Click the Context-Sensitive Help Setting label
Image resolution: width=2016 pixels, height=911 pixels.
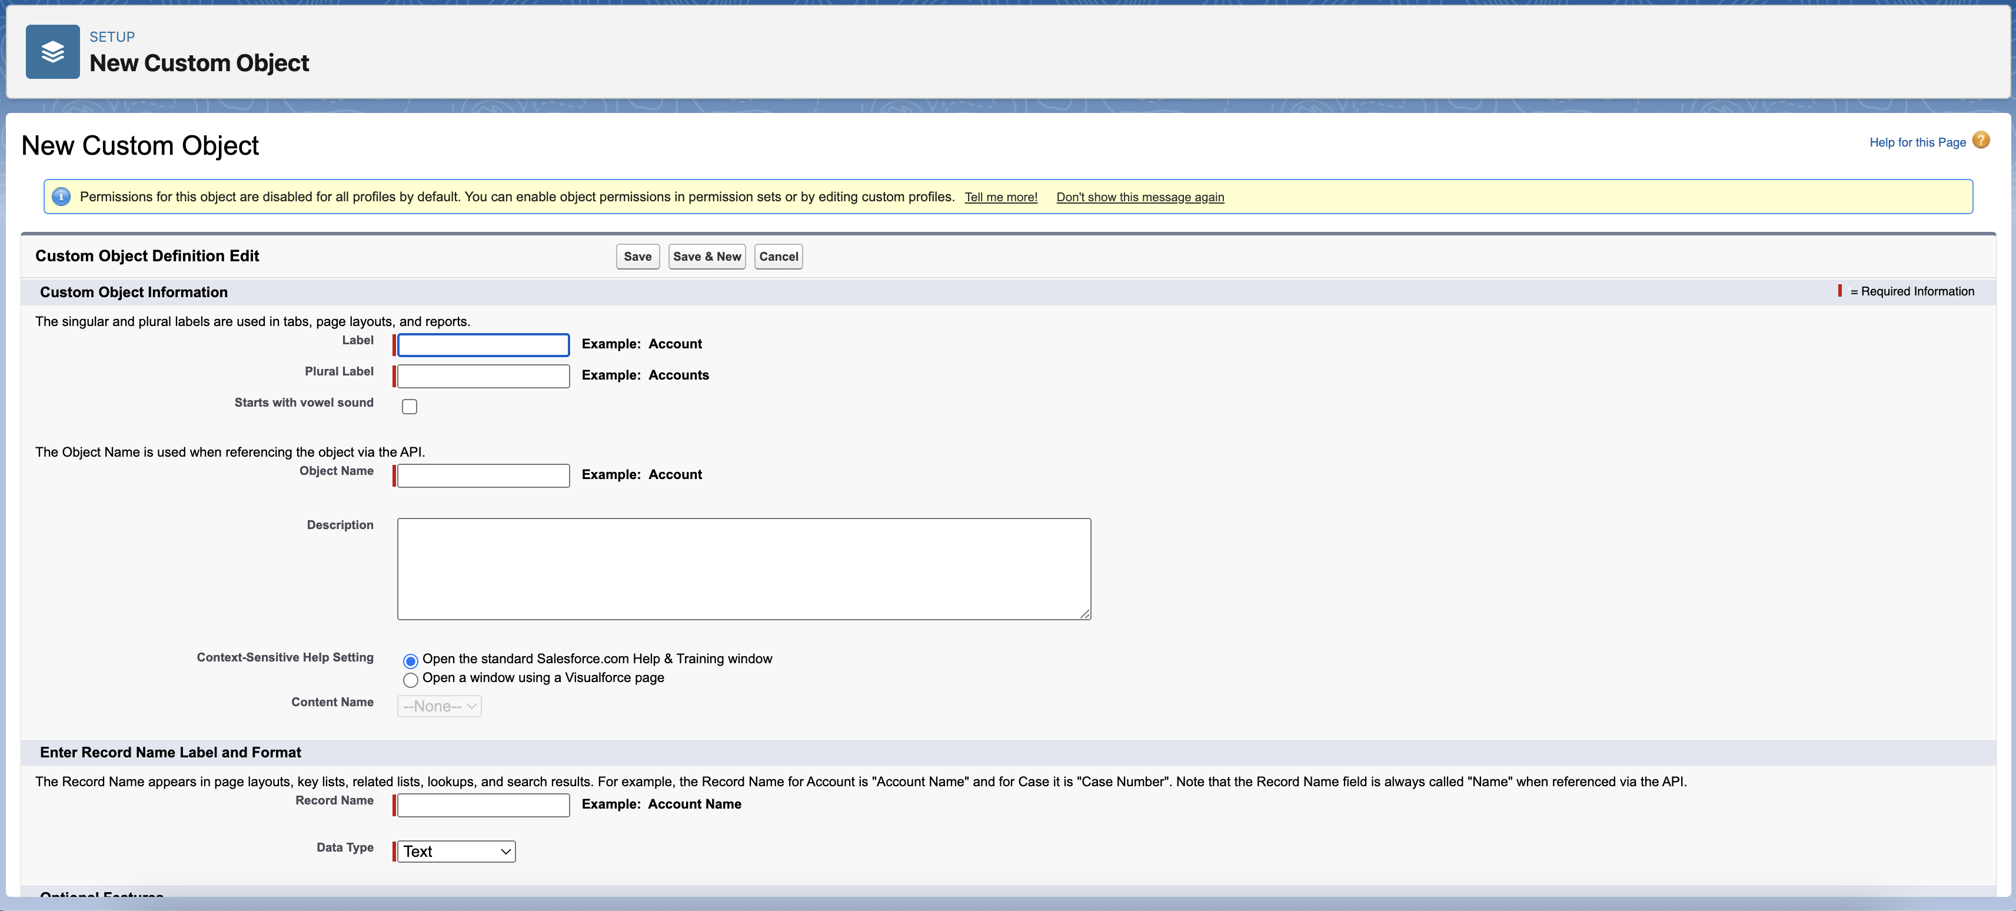[x=285, y=657]
